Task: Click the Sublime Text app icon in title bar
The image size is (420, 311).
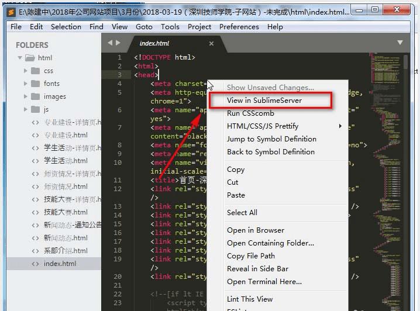Action: coord(11,12)
